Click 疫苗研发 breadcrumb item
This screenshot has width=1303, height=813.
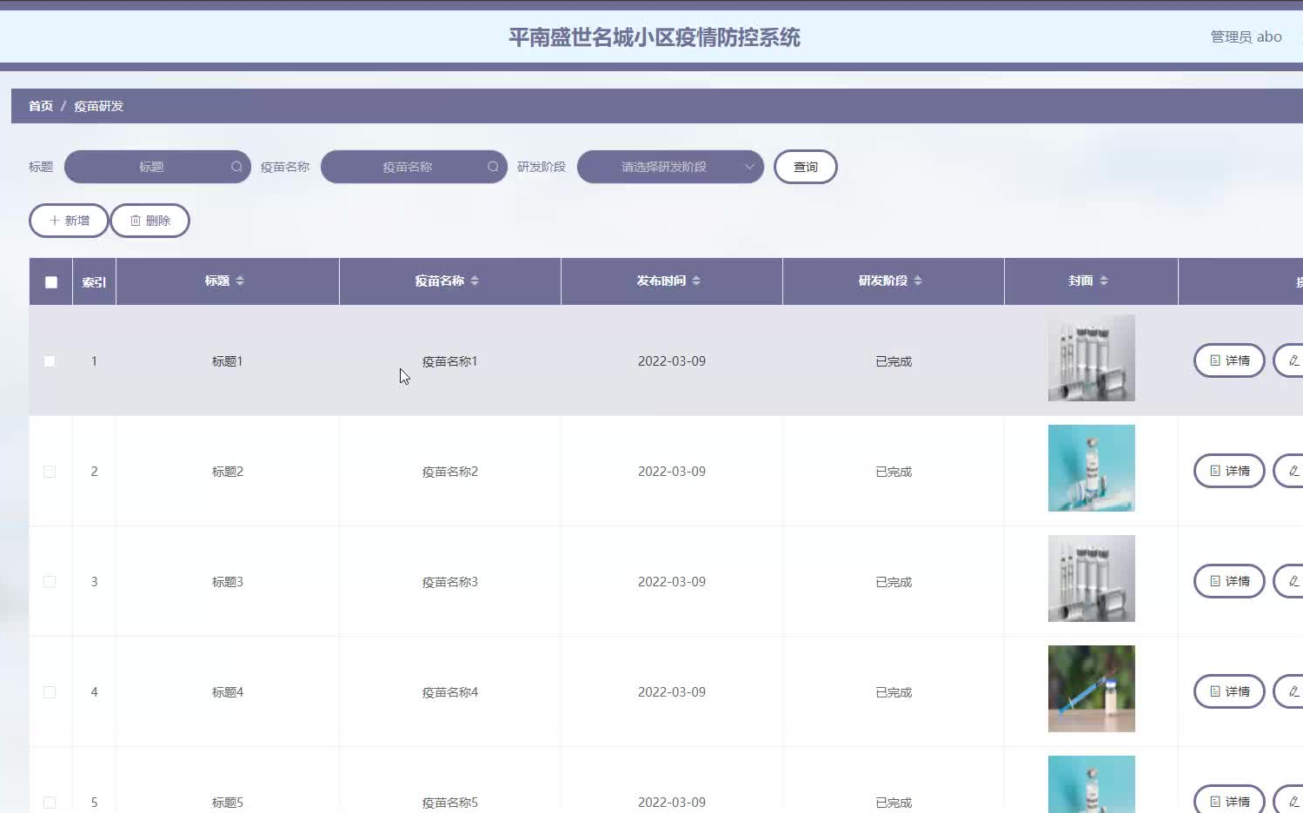(x=98, y=106)
